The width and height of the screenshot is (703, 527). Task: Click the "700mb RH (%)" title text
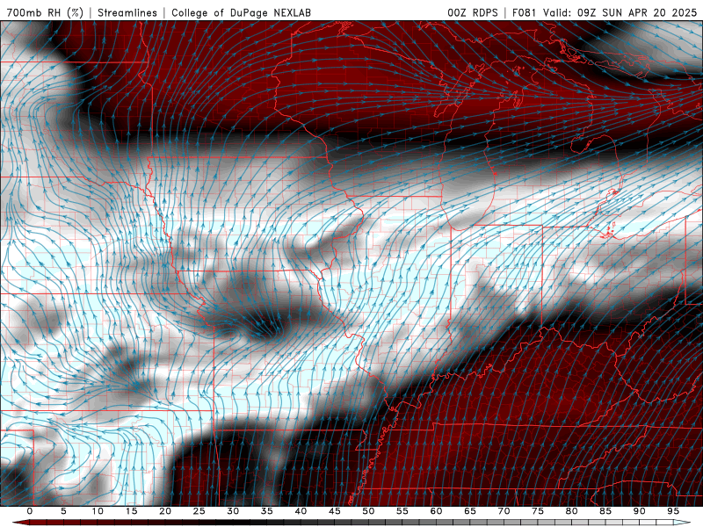click(x=46, y=12)
